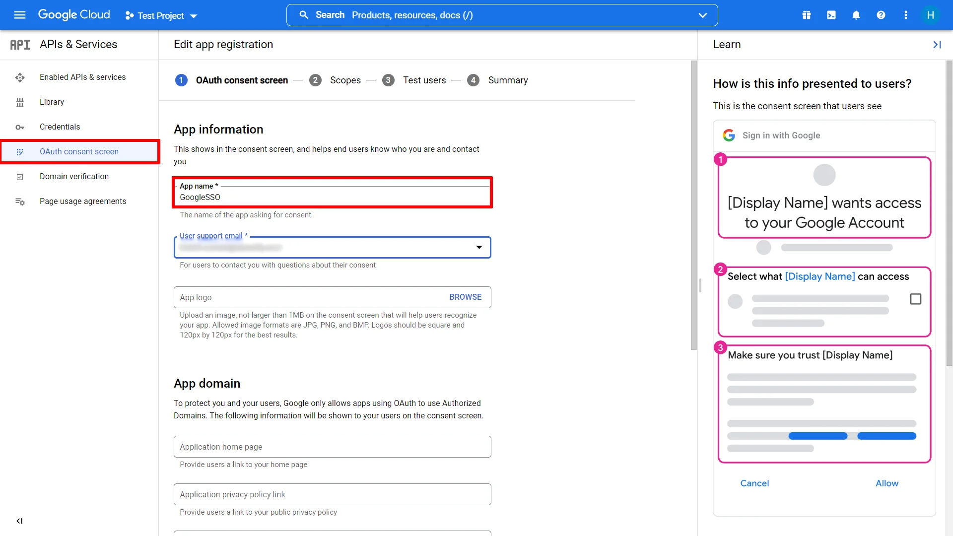Screen dimensions: 953x536
Task: Click the main form vertical scrollbar
Action: coord(694,205)
